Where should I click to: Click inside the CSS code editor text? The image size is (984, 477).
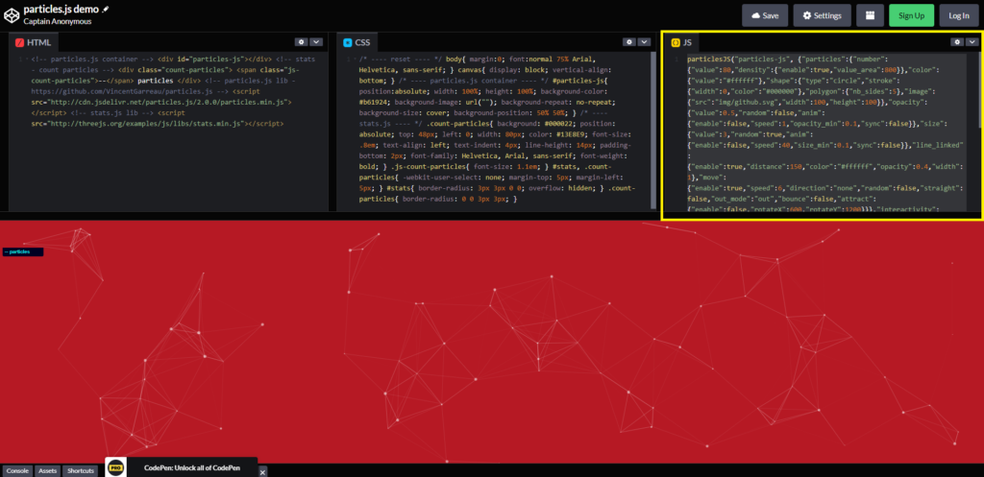pyautogui.click(x=499, y=129)
